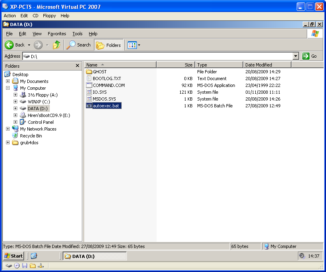Select My Network Places icon
The image size is (326, 272).
click(15, 129)
